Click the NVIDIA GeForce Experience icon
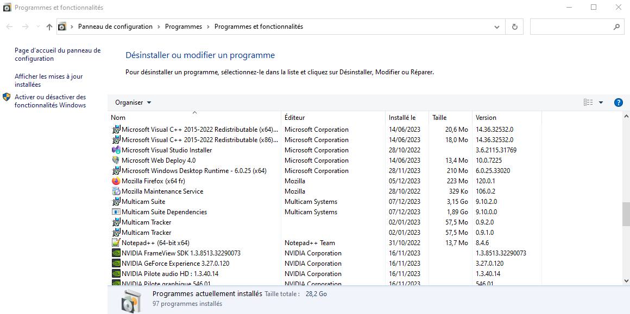The width and height of the screenshot is (630, 314). point(116,264)
